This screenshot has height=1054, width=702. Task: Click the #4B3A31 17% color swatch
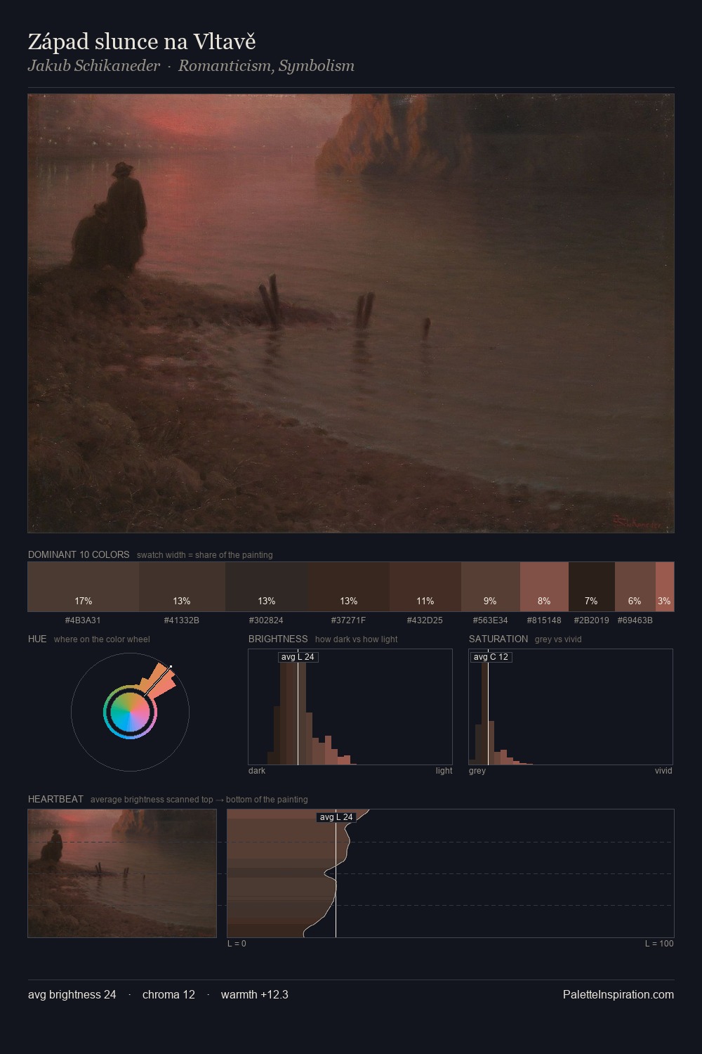84,587
